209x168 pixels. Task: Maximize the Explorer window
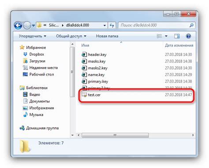[x=176, y=14]
